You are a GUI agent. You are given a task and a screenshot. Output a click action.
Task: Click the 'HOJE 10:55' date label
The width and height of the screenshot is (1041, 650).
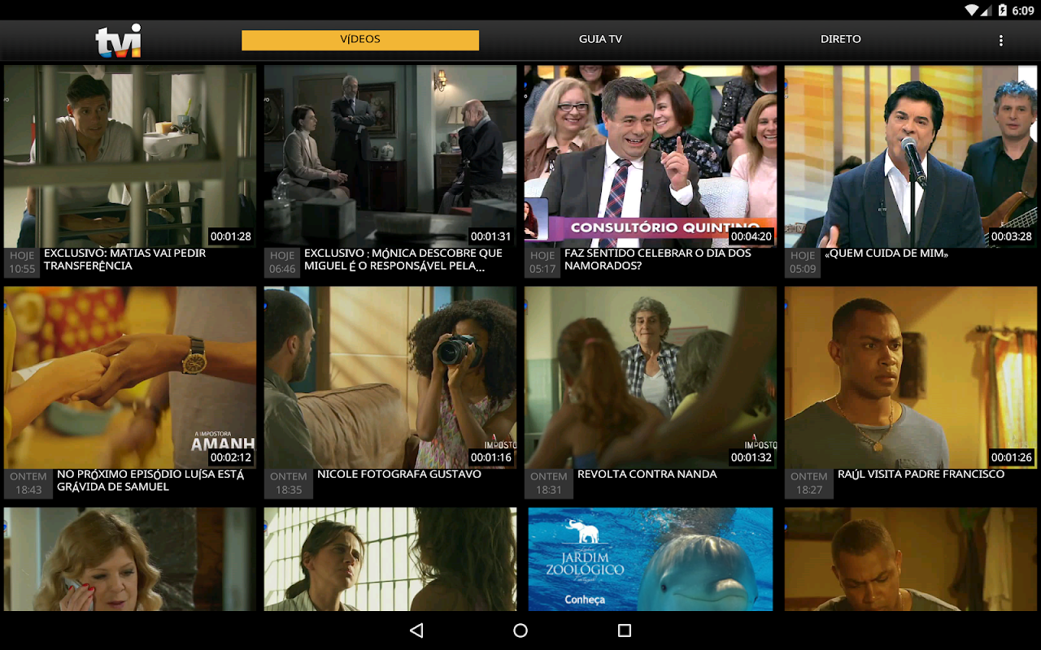[x=22, y=262]
